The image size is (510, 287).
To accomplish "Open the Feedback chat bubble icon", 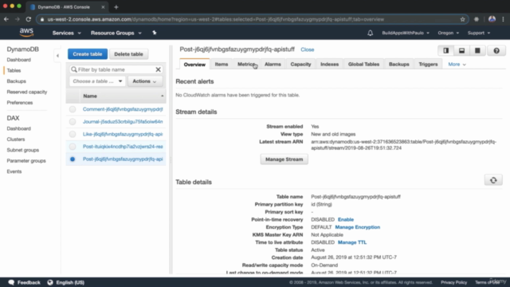I will 11,282.
